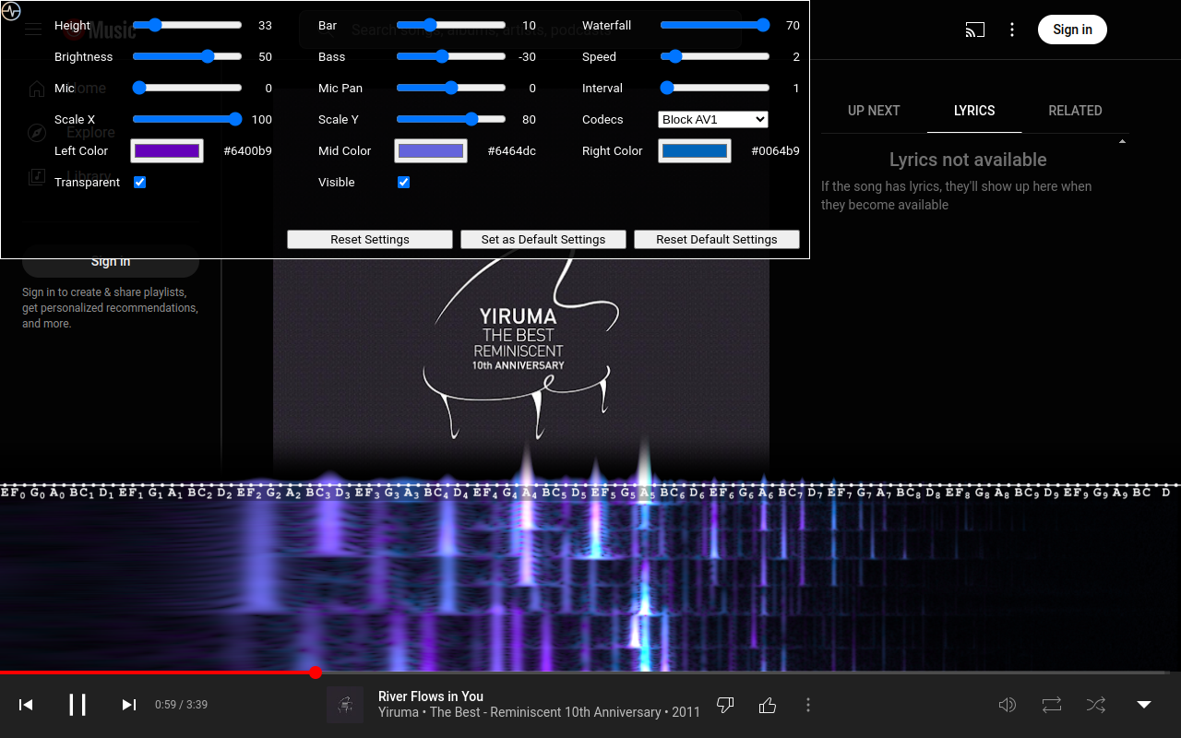The height and width of the screenshot is (738, 1181).
Task: Skip to the previous track
Action: point(26,705)
